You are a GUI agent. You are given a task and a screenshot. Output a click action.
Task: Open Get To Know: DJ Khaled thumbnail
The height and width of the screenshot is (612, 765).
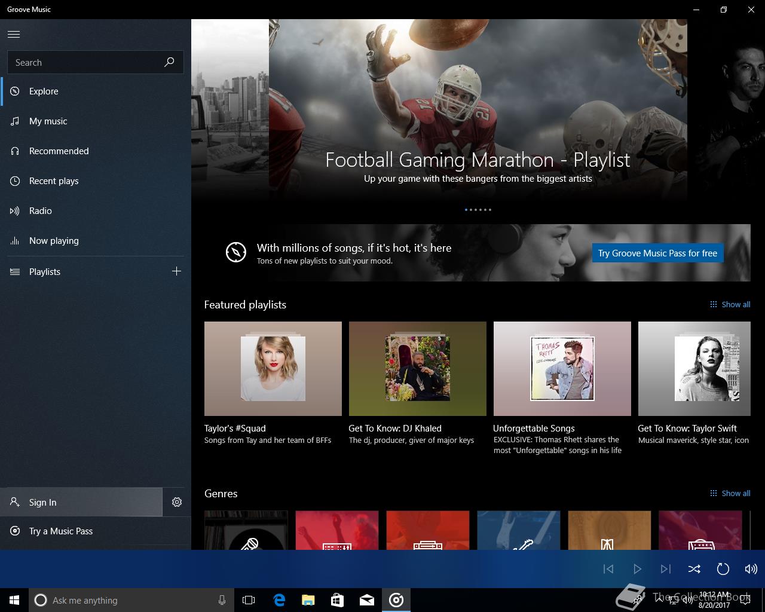(x=418, y=369)
